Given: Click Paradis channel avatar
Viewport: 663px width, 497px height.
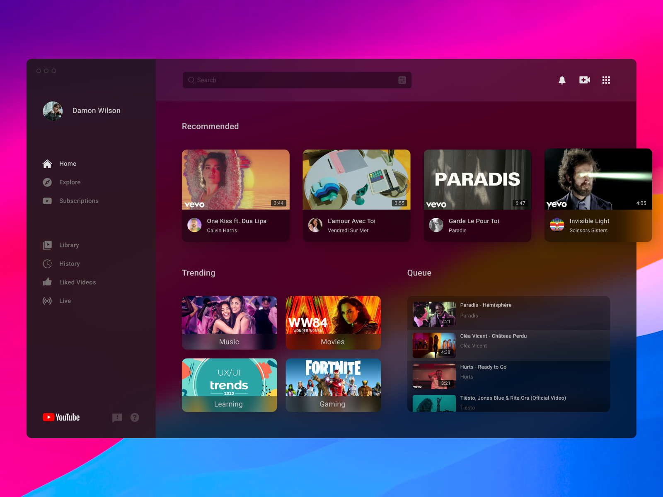Looking at the screenshot, I should pyautogui.click(x=436, y=225).
